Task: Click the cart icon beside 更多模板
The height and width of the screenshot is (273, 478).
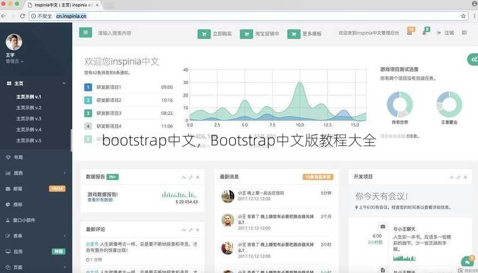Action: click(x=294, y=34)
